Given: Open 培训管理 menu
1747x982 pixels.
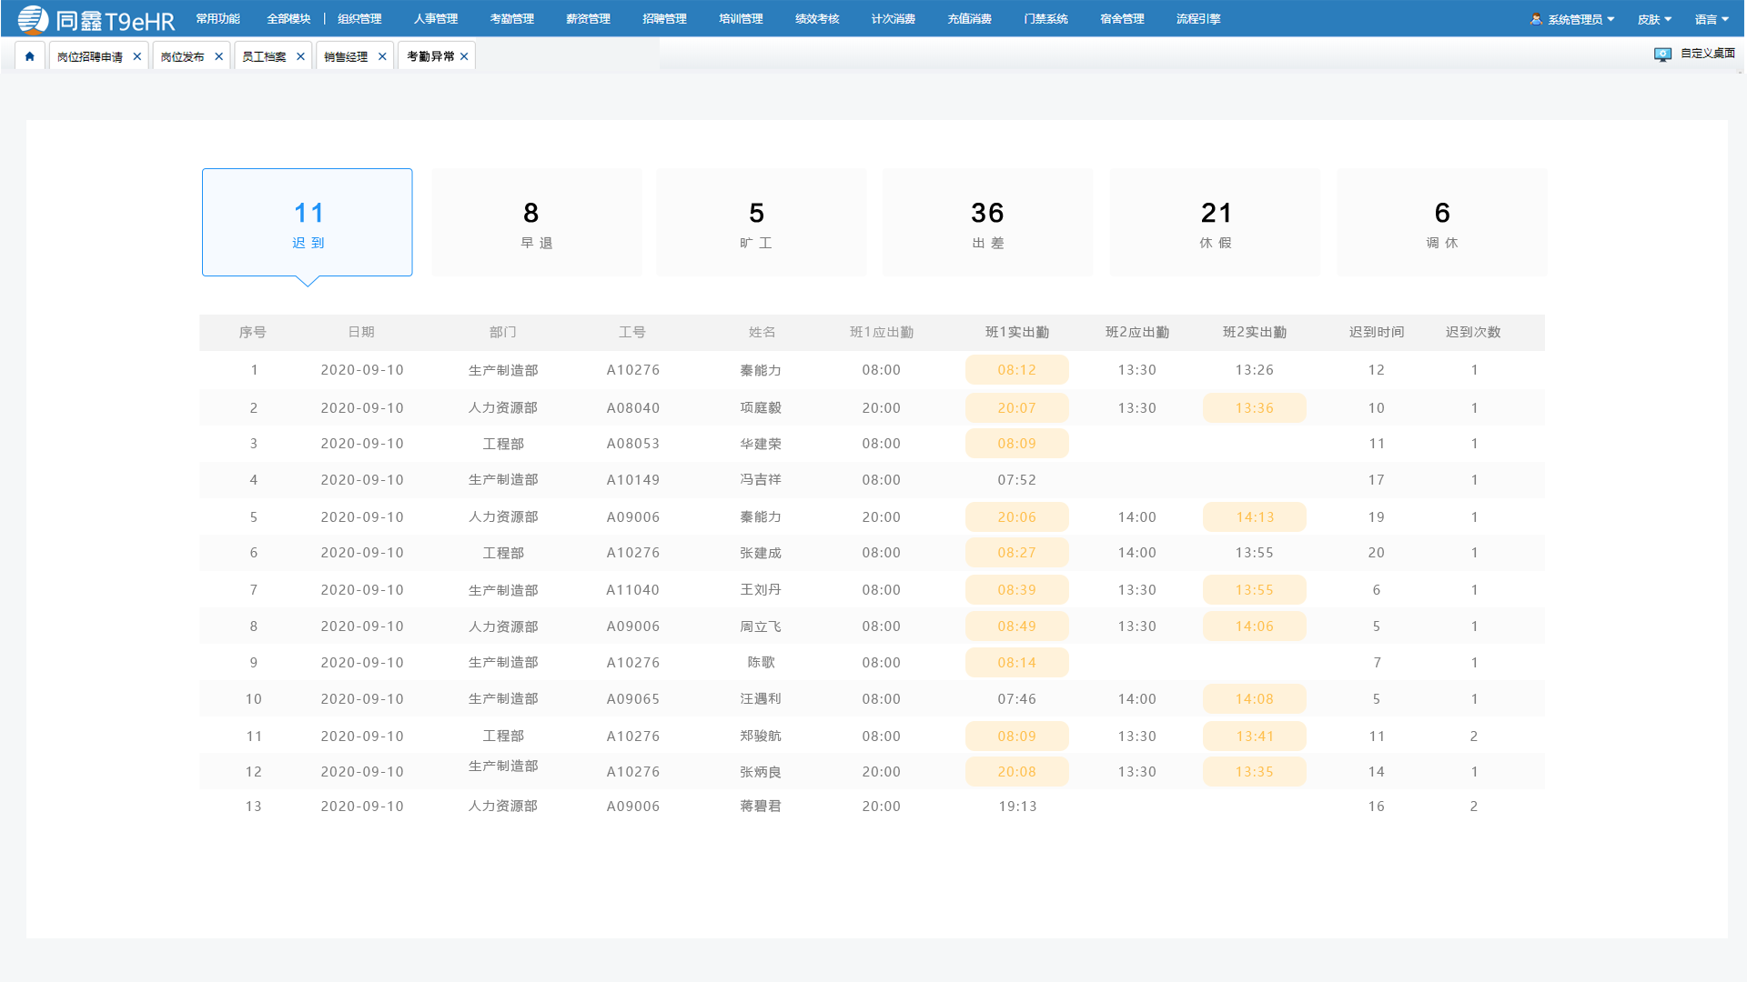Looking at the screenshot, I should 741,19.
